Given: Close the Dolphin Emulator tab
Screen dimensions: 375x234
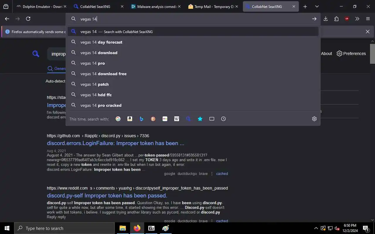Looking at the screenshot, I should point(65,6).
